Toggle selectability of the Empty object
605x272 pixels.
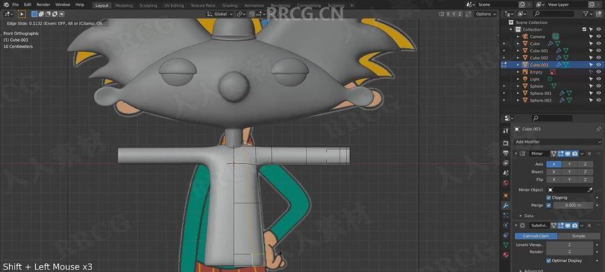click(x=591, y=72)
